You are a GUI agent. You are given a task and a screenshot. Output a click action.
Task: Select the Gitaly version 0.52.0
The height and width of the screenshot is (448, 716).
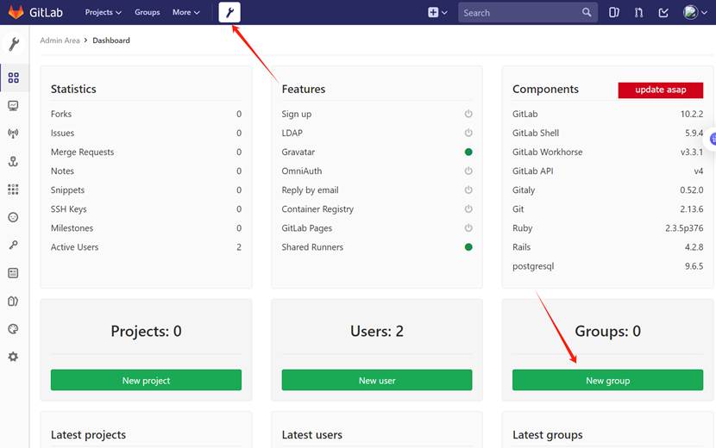[x=691, y=190]
